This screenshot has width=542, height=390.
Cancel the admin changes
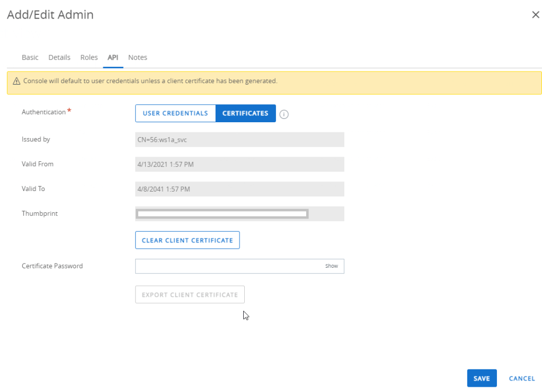[x=522, y=378]
